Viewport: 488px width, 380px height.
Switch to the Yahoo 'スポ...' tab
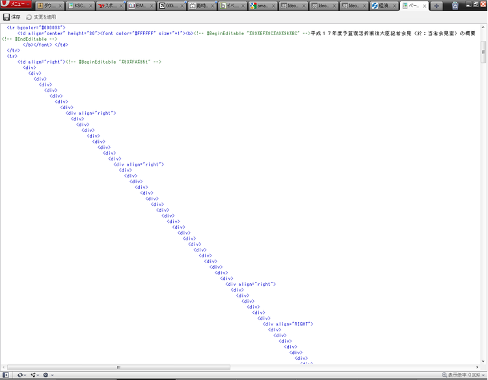111,6
